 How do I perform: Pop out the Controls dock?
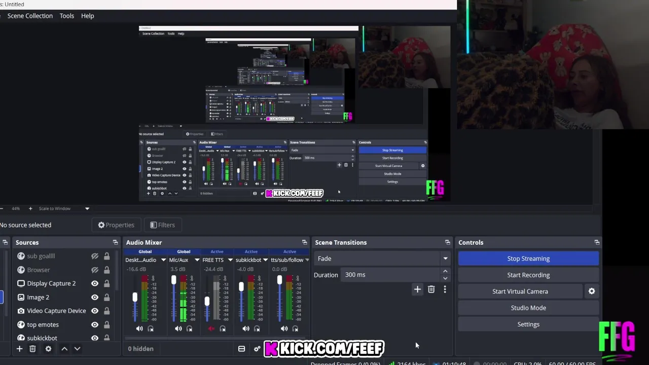click(597, 242)
